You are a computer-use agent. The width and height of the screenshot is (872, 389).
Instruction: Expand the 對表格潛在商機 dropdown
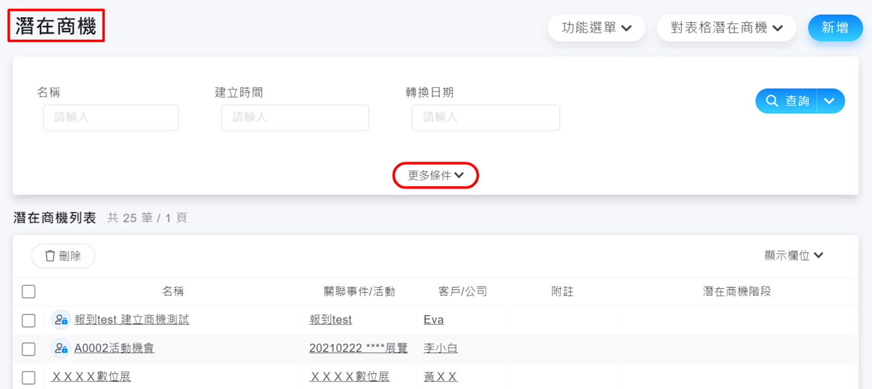(x=726, y=28)
